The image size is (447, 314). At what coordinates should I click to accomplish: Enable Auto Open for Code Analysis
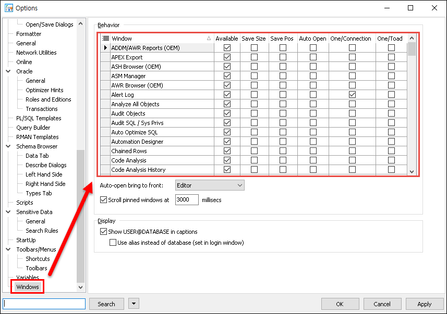pyautogui.click(x=313, y=160)
